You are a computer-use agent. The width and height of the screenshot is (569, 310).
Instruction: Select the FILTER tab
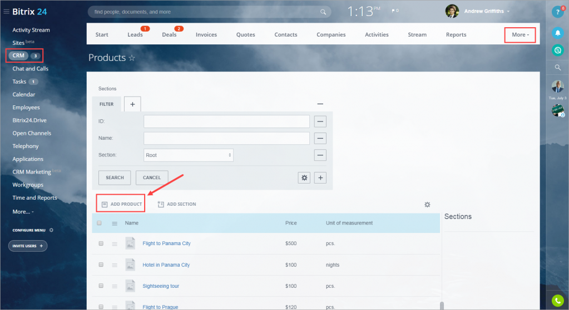tap(106, 104)
